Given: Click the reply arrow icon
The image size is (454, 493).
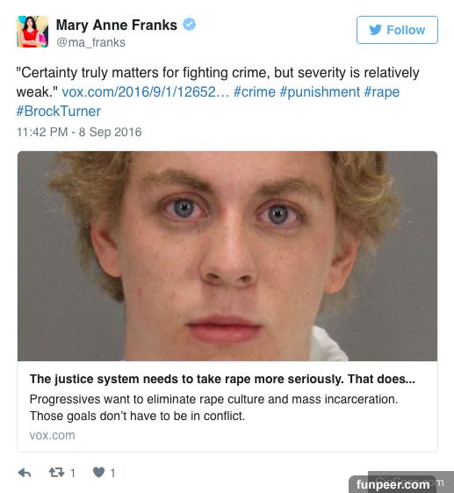Looking at the screenshot, I should click(x=25, y=473).
